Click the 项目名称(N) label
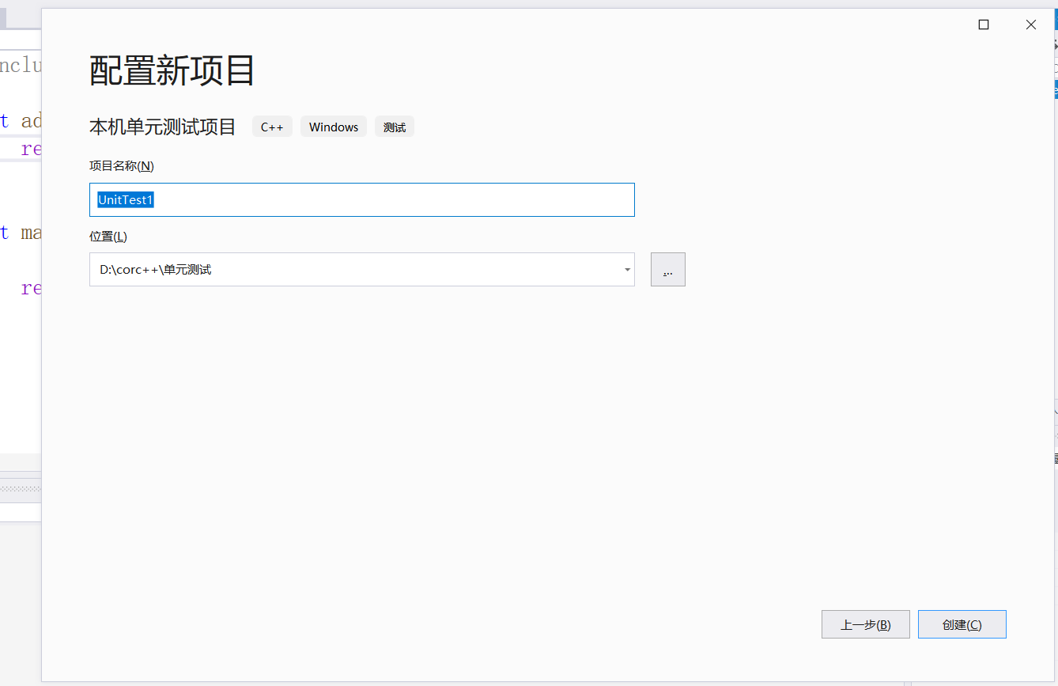This screenshot has height=686, width=1058. coord(122,166)
